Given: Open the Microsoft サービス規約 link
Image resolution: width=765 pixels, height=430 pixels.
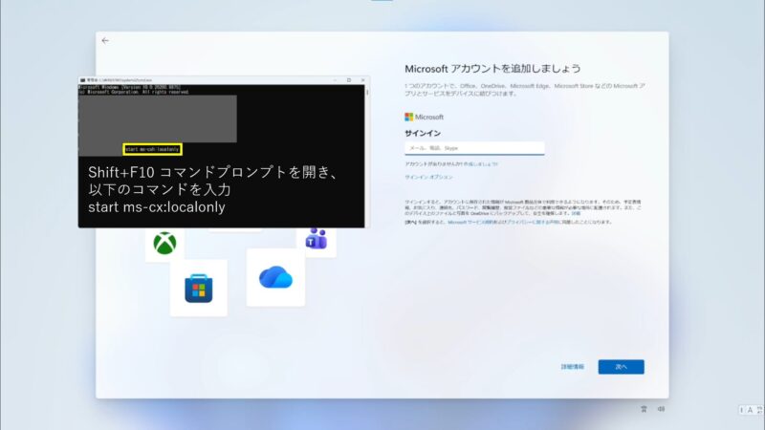Looking at the screenshot, I should tap(469, 223).
